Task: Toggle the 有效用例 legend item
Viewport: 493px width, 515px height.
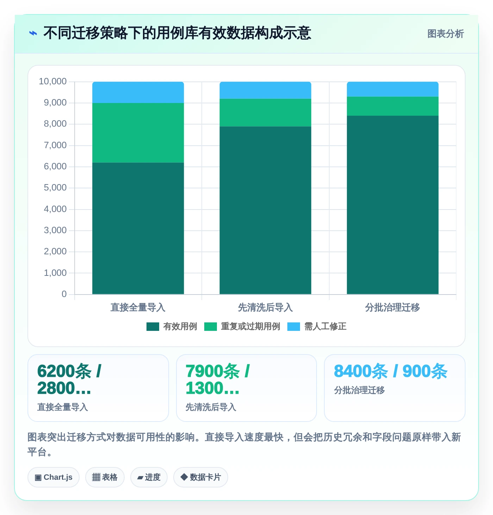Action: point(172,327)
